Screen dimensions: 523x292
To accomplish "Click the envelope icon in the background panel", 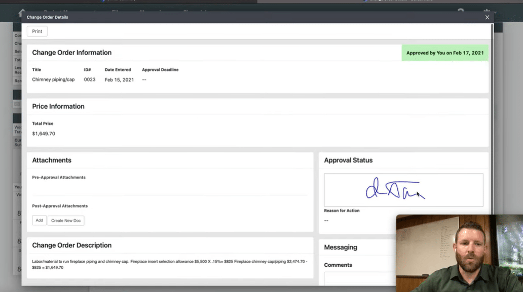I will click(x=17, y=104).
